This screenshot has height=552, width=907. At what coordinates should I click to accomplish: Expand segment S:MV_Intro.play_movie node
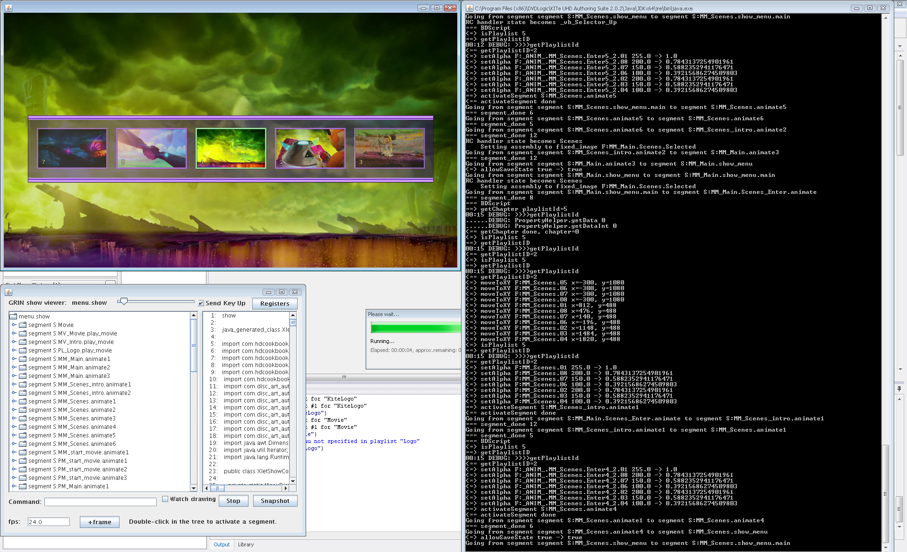coord(14,342)
